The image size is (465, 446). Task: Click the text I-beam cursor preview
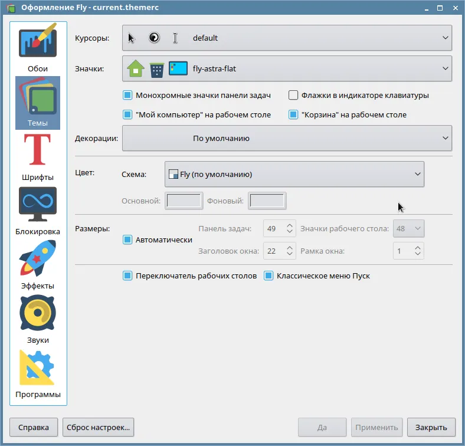[175, 38]
